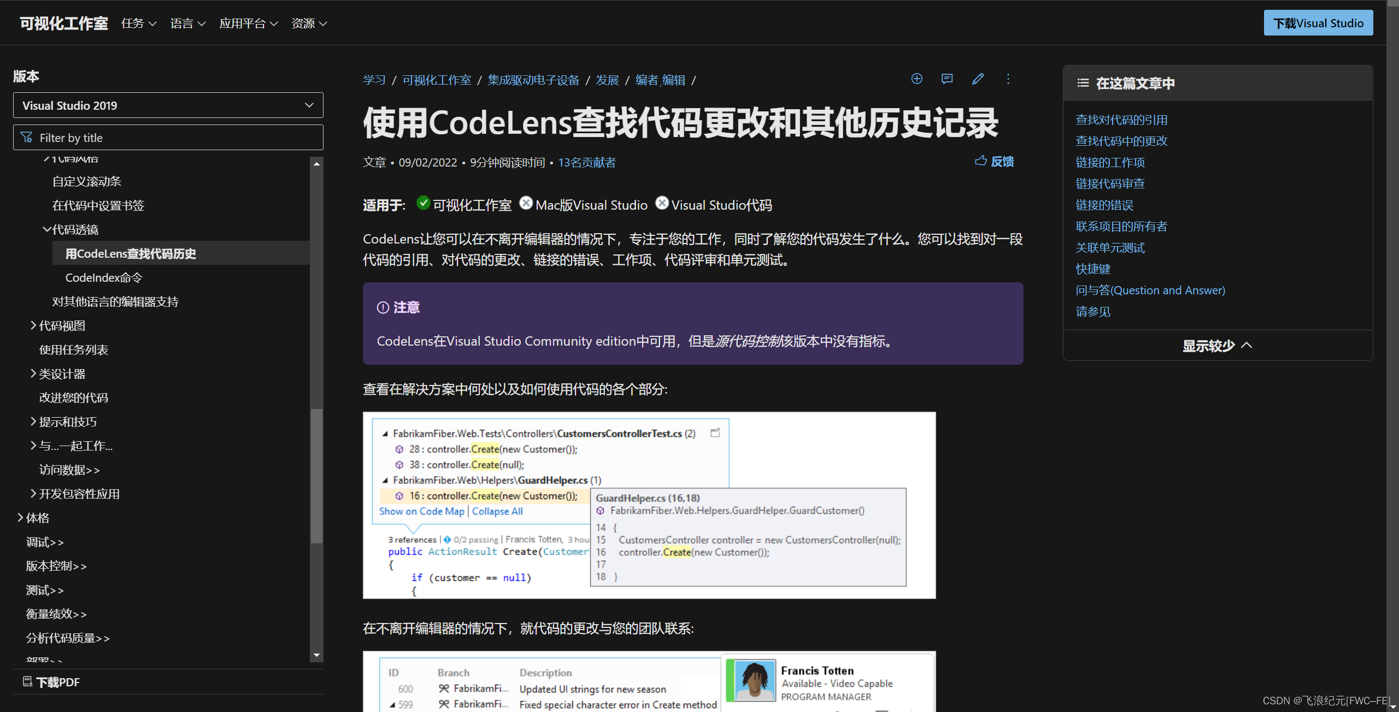1399x712 pixels.
Task: Click the filter funnel icon in sidebar
Action: (26, 137)
